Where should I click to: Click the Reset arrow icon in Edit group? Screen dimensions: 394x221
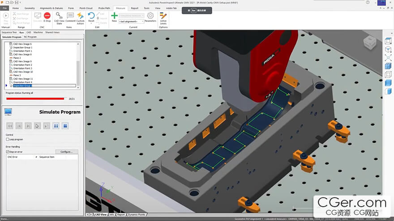(91, 16)
